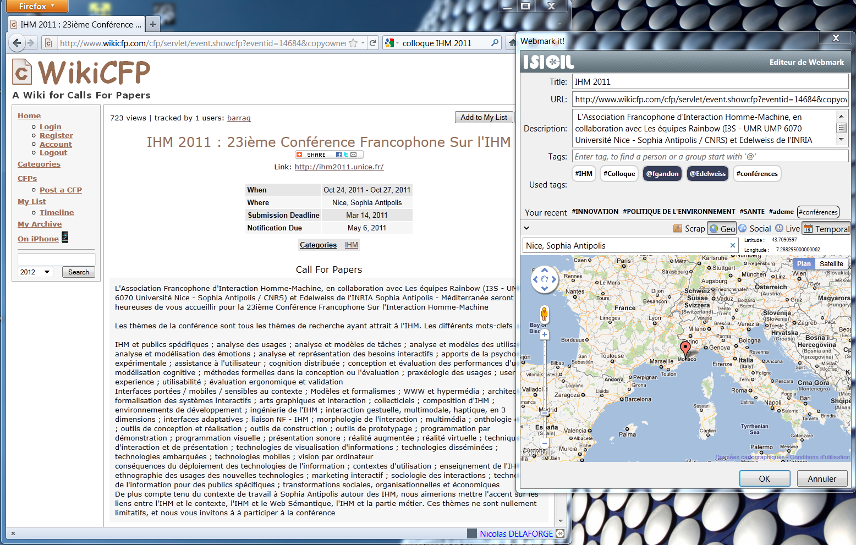Switch to the Geo tab
Screen dimensions: 856x545
click(722, 228)
